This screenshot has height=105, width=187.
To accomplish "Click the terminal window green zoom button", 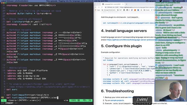I will (6, 3).
